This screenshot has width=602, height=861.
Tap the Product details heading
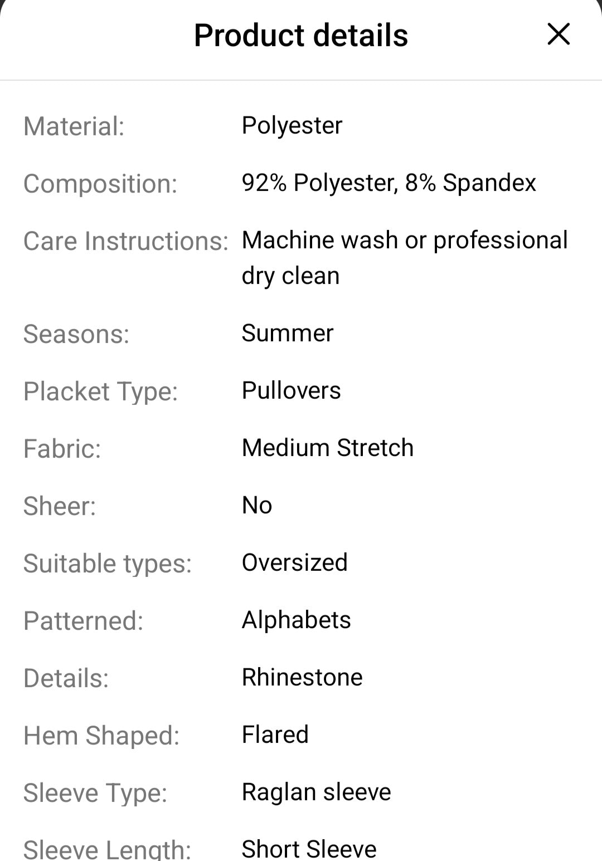pos(301,36)
